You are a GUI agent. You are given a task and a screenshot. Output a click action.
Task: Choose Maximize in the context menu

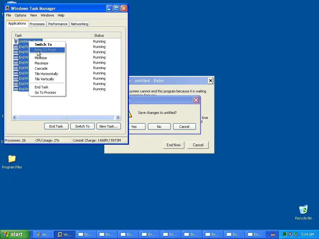tap(47, 63)
